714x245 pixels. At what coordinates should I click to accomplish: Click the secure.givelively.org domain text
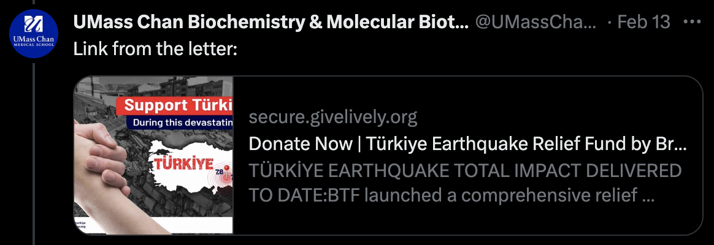333,116
